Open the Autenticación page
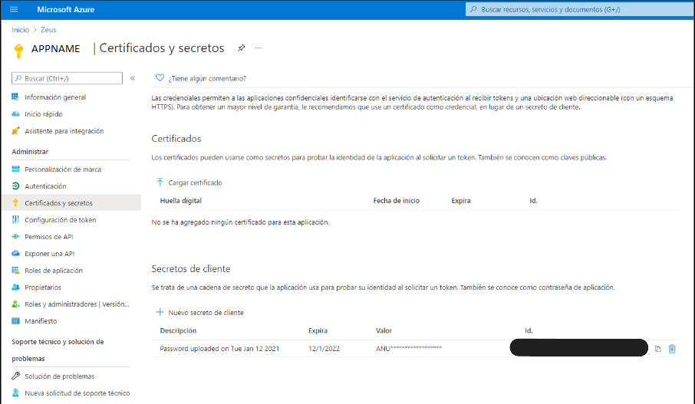Image resolution: width=695 pixels, height=404 pixels. coord(45,186)
